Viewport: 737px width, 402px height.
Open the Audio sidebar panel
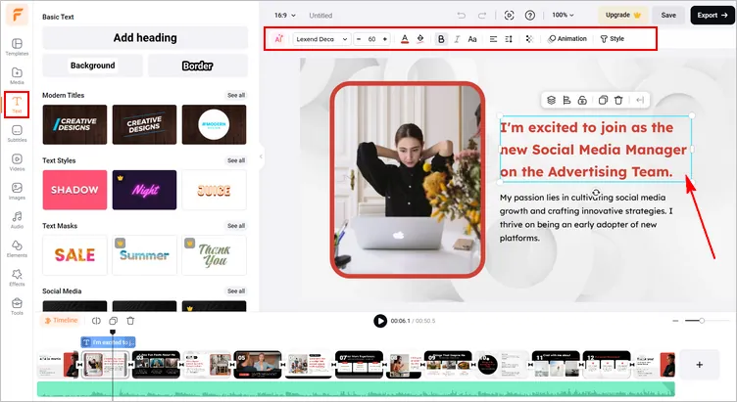[17, 219]
